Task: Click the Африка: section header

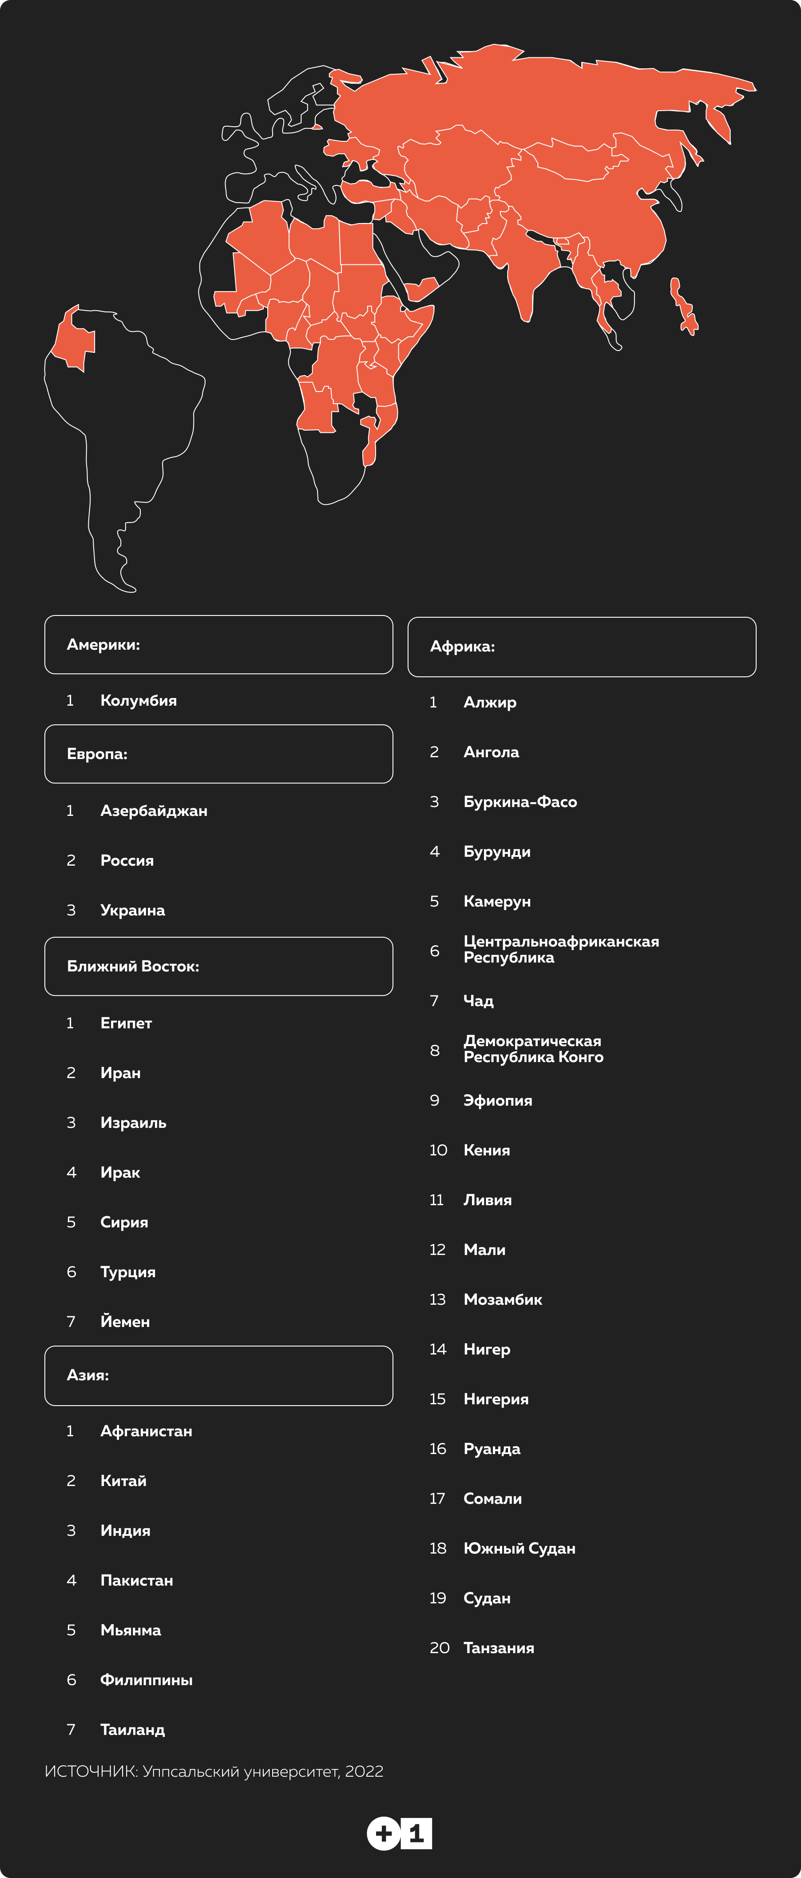Action: click(581, 647)
